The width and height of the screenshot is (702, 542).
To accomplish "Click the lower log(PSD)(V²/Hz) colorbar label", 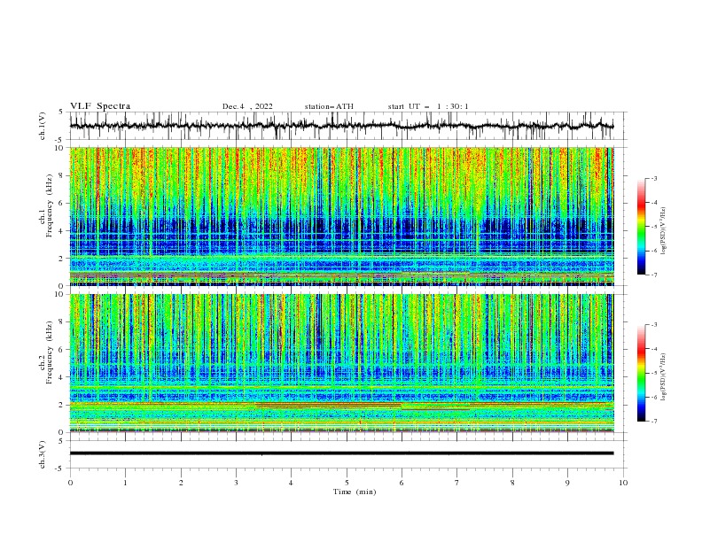I will pyautogui.click(x=664, y=376).
